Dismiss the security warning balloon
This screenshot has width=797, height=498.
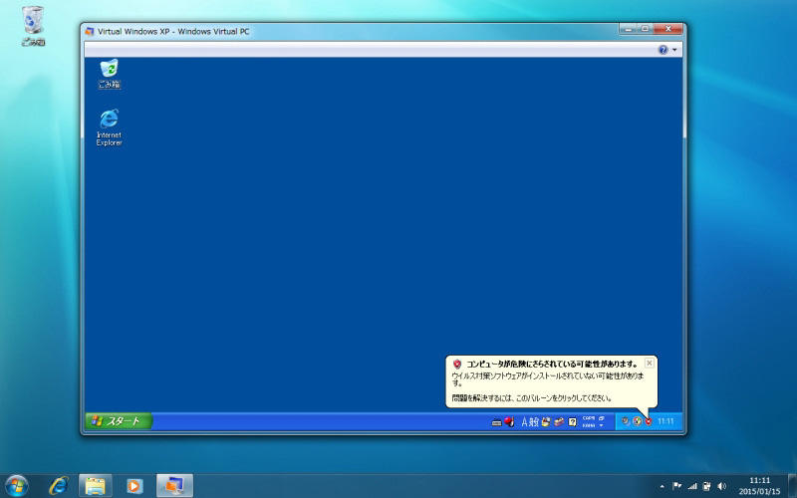[650, 364]
